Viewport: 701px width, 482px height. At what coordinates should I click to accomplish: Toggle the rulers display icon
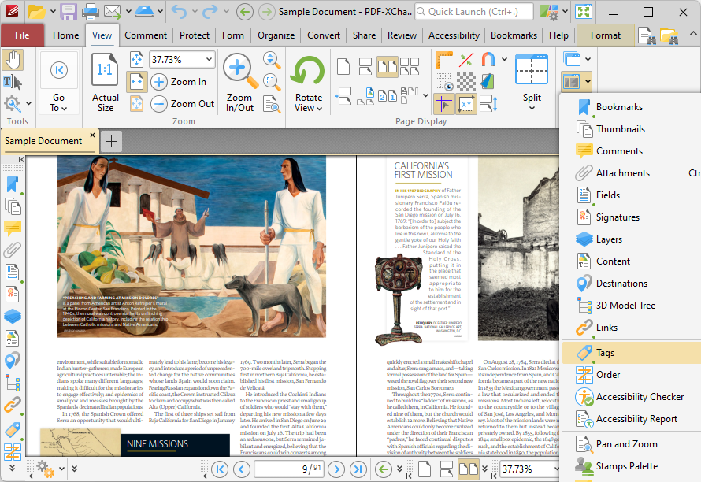coord(443,60)
